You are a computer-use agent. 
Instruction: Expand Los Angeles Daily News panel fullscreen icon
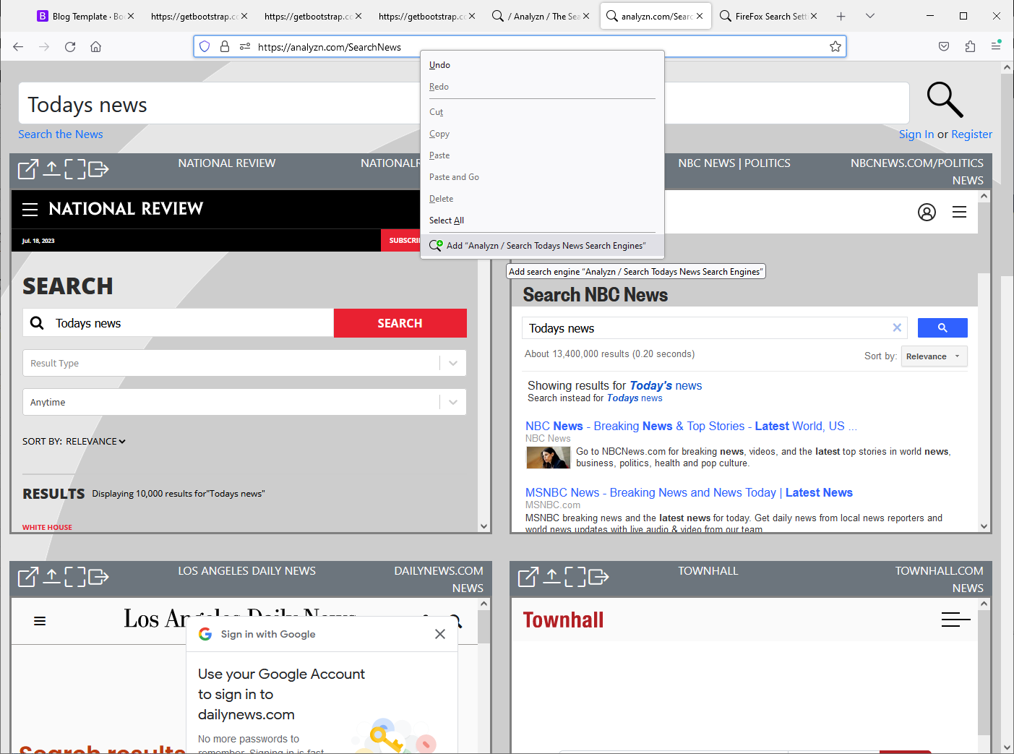point(75,577)
